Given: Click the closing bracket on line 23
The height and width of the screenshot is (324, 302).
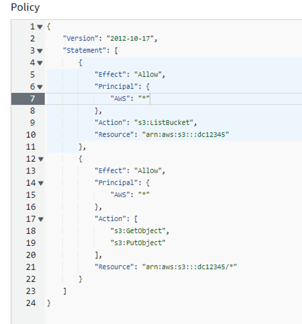Looking at the screenshot, I should coord(65,291).
